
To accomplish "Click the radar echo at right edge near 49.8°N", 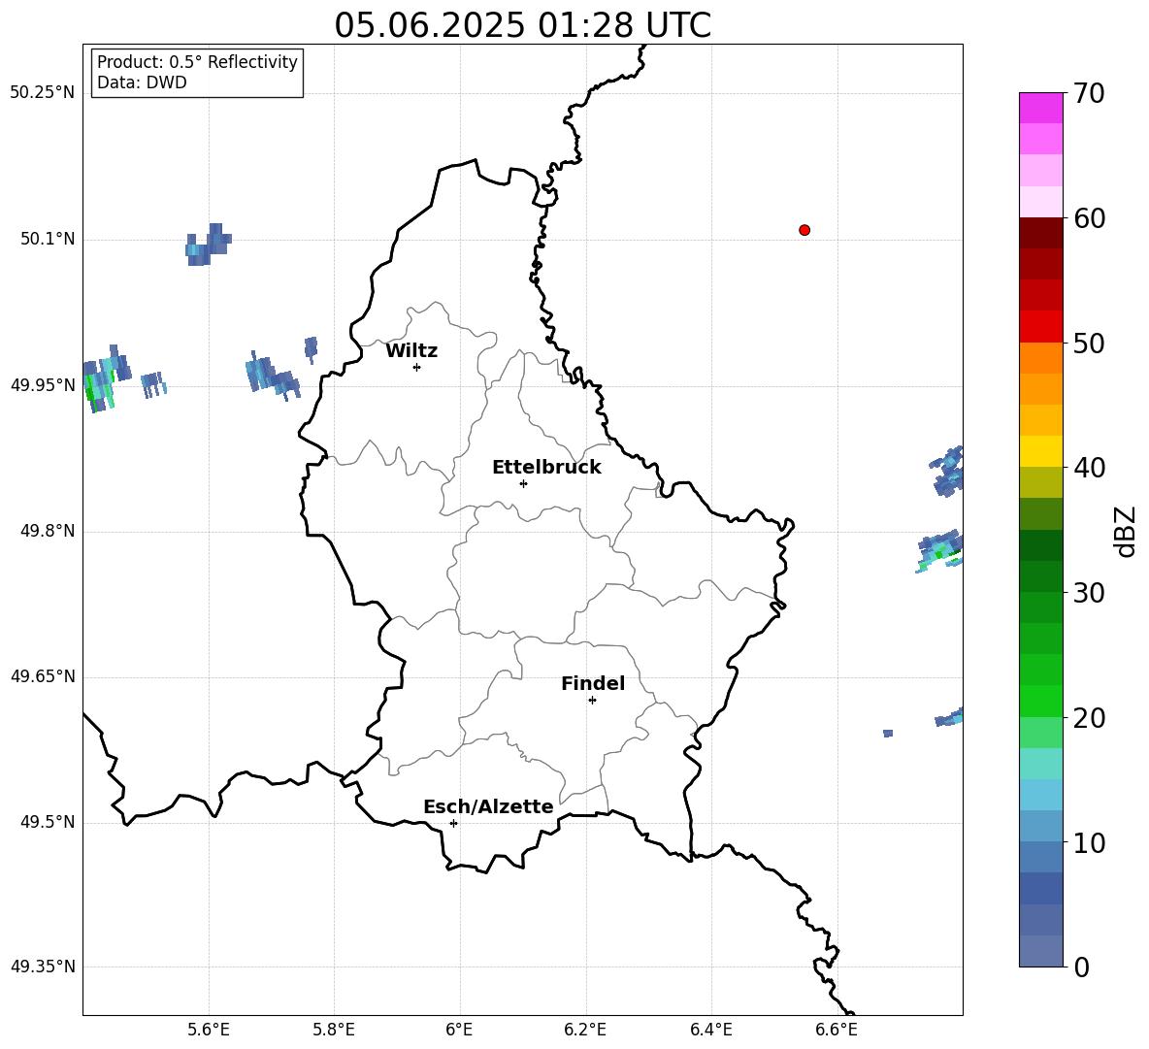I will coord(941,550).
